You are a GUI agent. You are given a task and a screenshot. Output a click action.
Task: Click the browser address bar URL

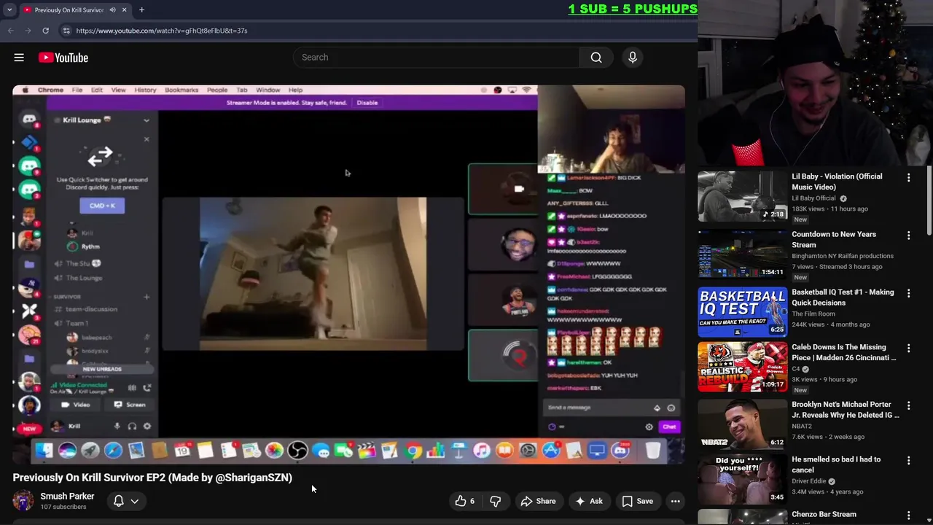162,31
